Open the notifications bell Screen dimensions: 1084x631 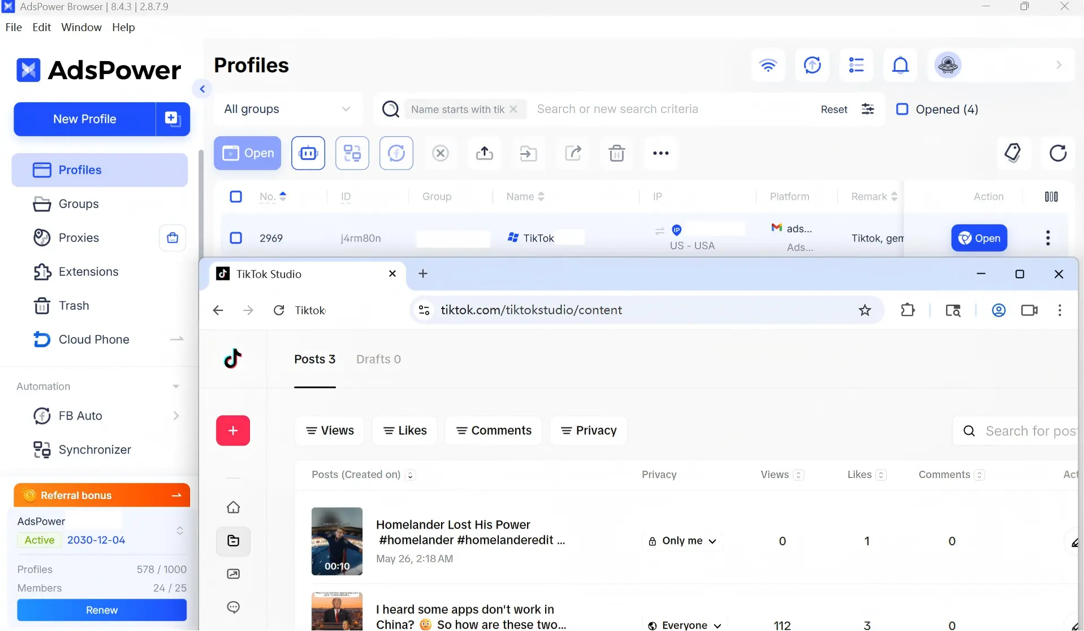click(x=900, y=66)
